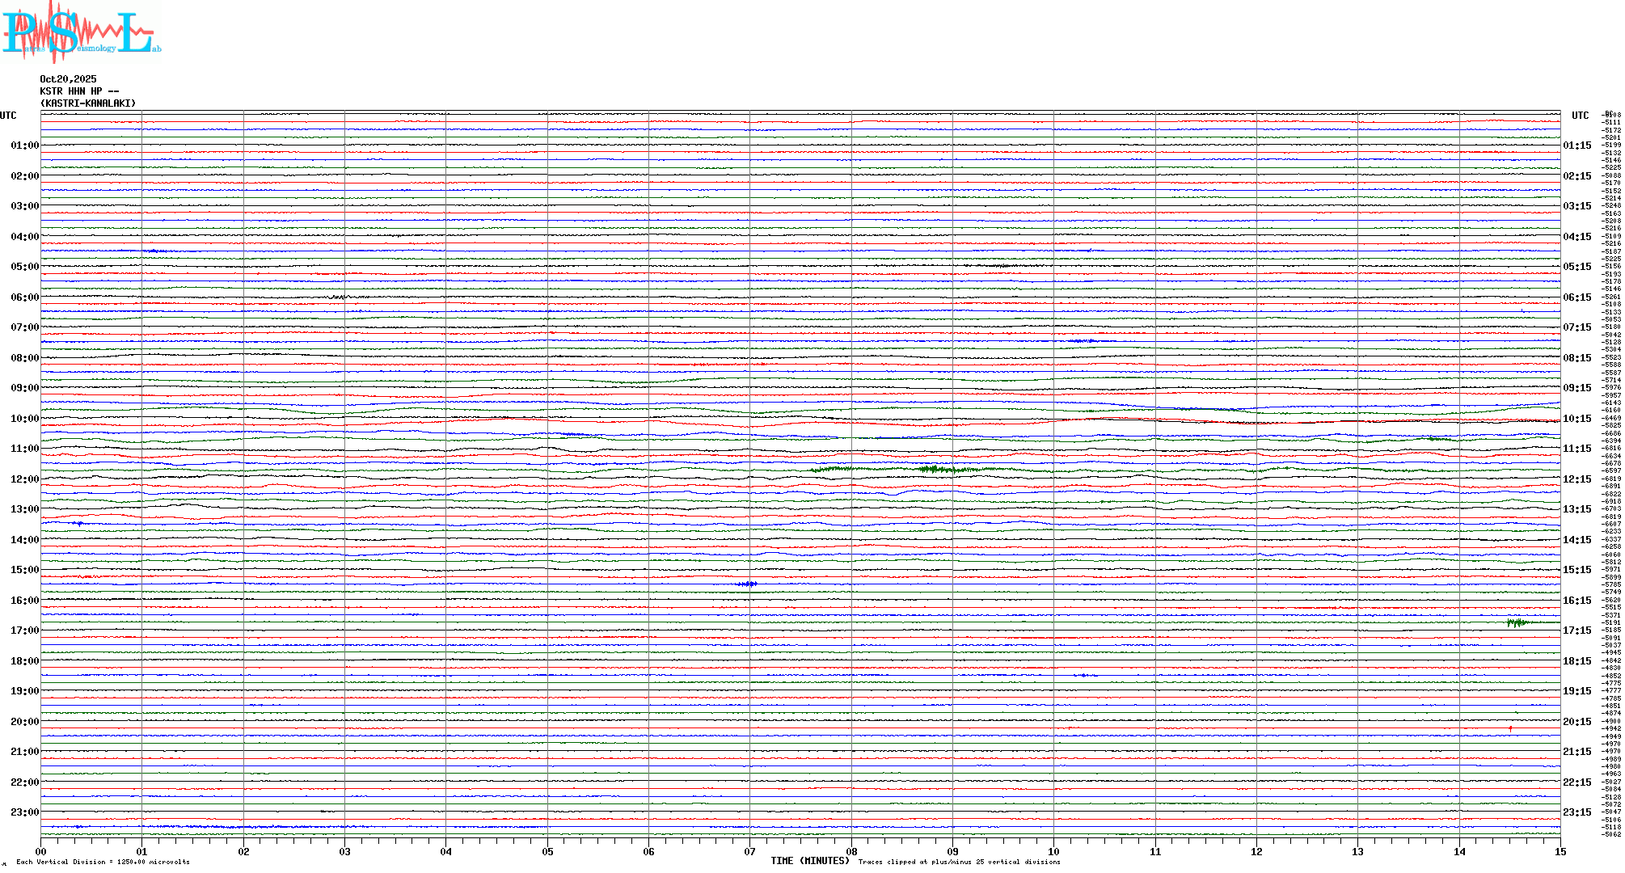Click the vertical division microvolts footnote

(x=103, y=862)
